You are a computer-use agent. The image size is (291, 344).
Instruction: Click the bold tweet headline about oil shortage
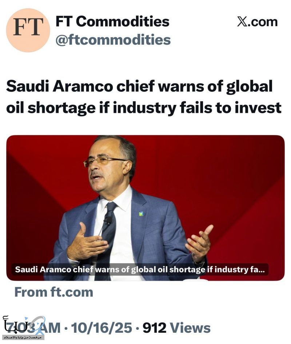(144, 97)
